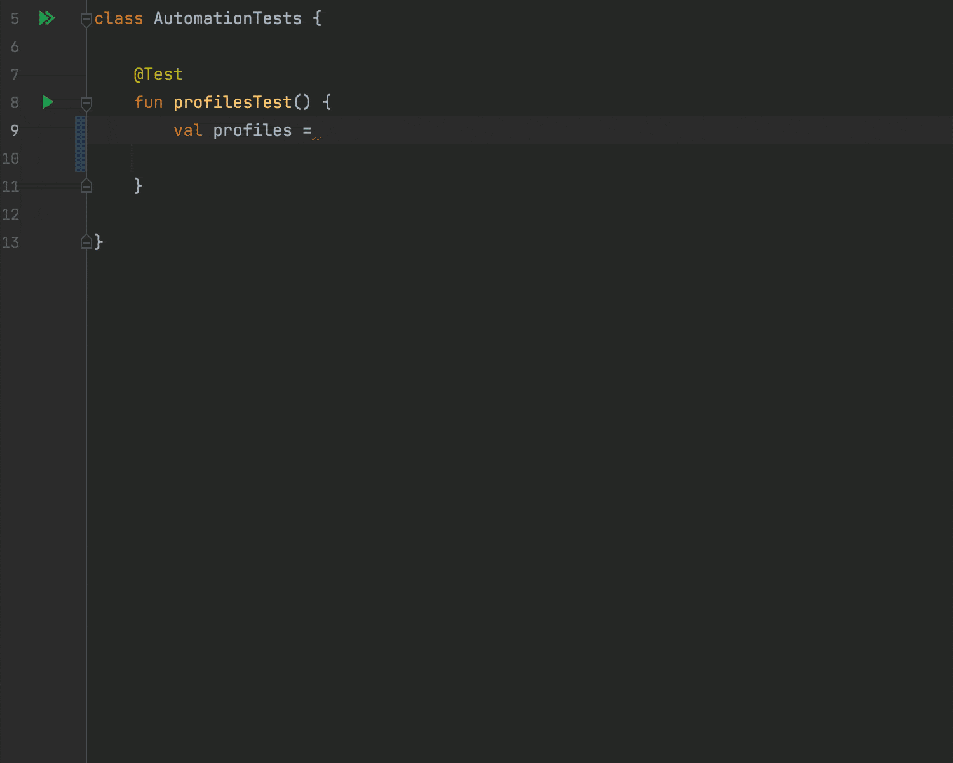Click the profilesTest function name
The height and width of the screenshot is (763, 953).
click(x=233, y=102)
